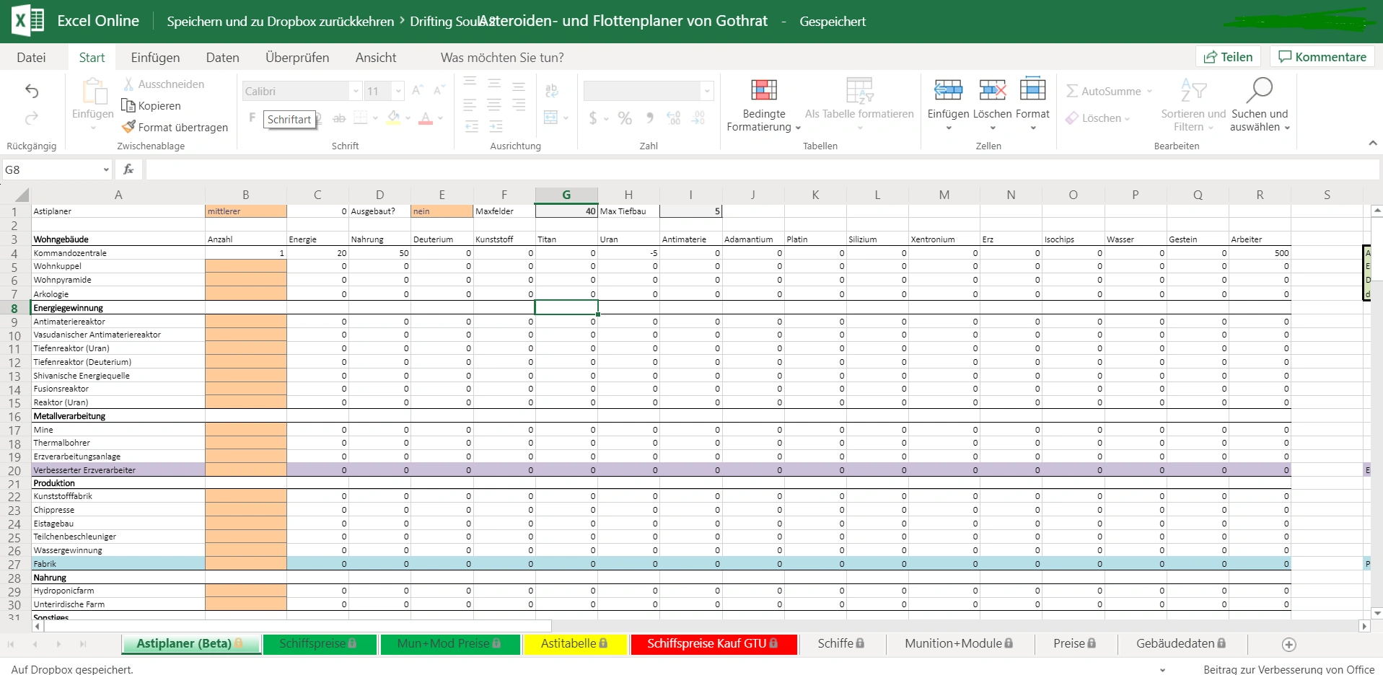Click the fx insert function icon

coord(128,169)
